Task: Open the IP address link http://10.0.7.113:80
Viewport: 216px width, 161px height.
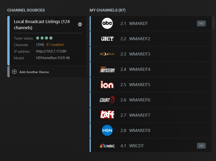Action: coord(51,51)
